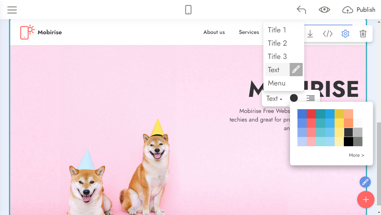
Task: Pick the selected dark charcoal swatch
Action: click(349, 132)
